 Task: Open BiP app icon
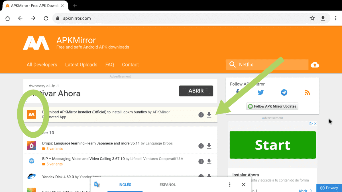[32, 161]
